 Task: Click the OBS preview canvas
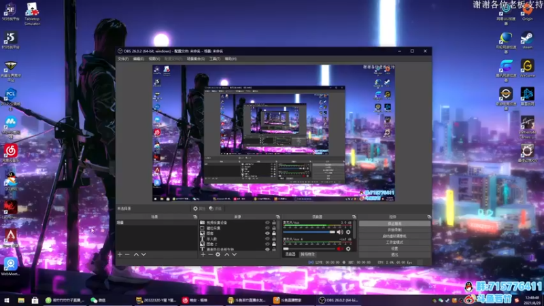(273, 133)
